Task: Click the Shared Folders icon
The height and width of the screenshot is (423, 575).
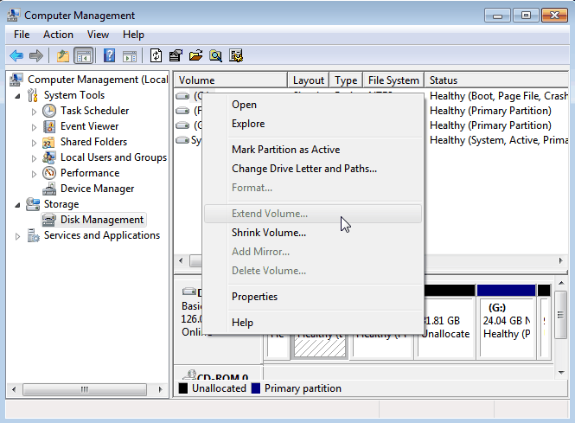Action: pos(49,142)
